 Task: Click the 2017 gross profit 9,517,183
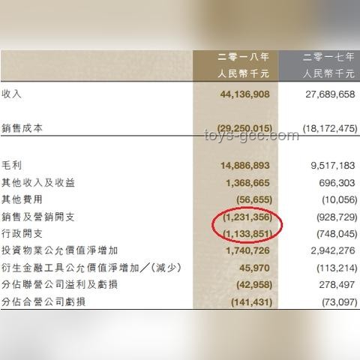(x=333, y=166)
